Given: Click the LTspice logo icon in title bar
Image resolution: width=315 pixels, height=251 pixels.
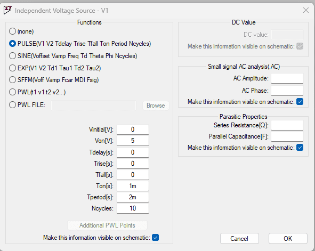Looking at the screenshot, I should pos(7,10).
